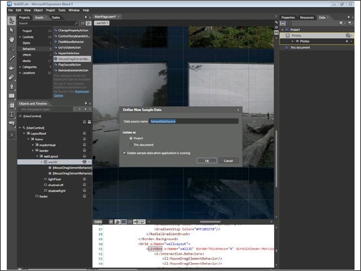Toggle visibility of LayoutRoot
The height and width of the screenshot is (271, 361).
pyautogui.click(x=84, y=133)
